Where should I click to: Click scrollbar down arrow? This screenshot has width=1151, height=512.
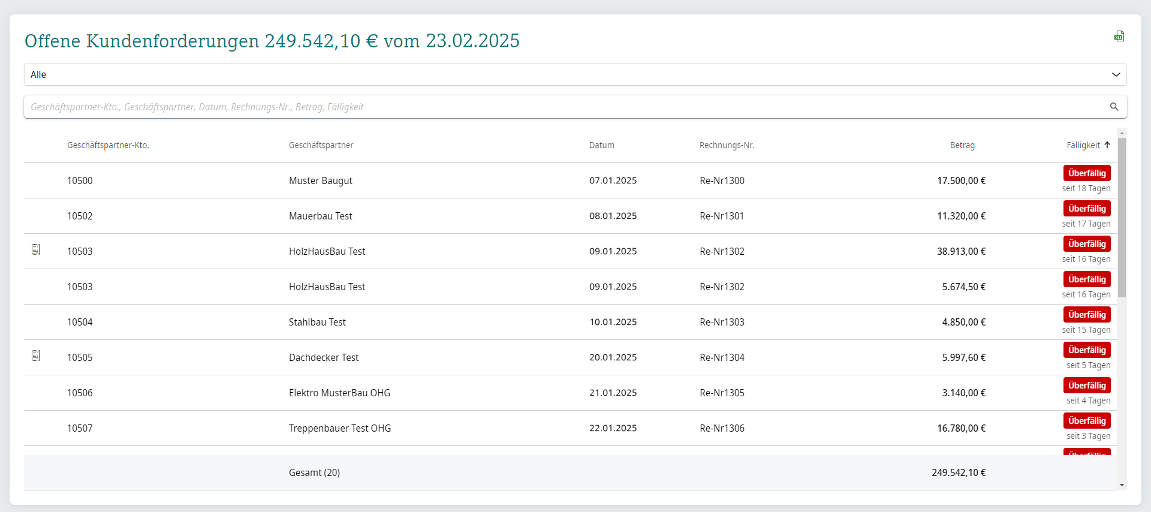pos(1122,485)
